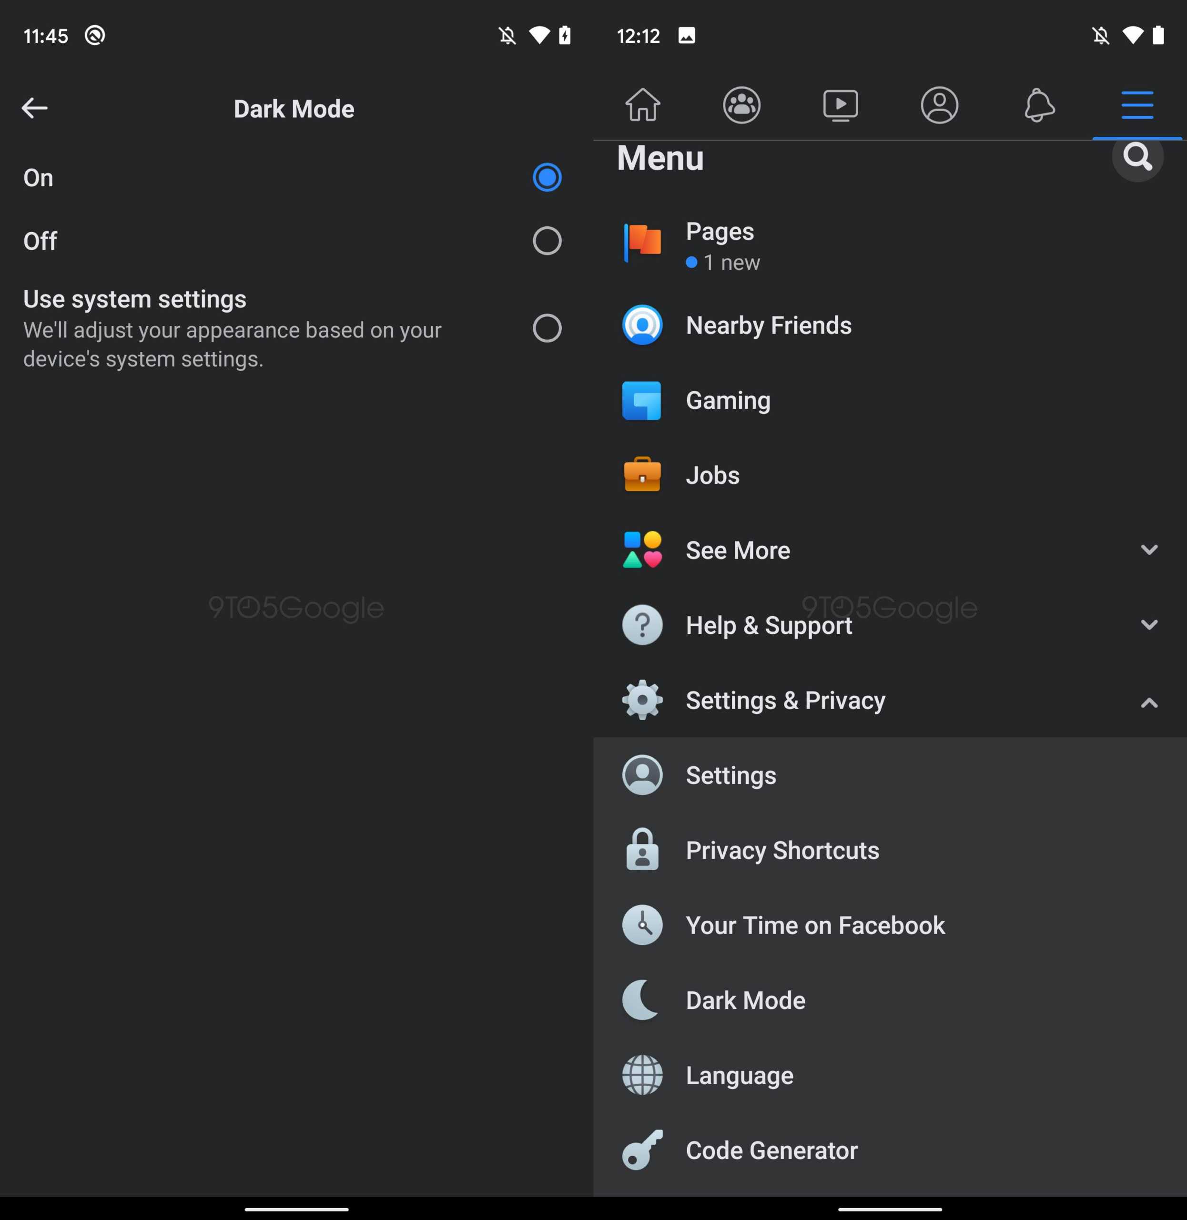The image size is (1187, 1220).
Task: Open Settings submenu entry
Action: coord(890,775)
